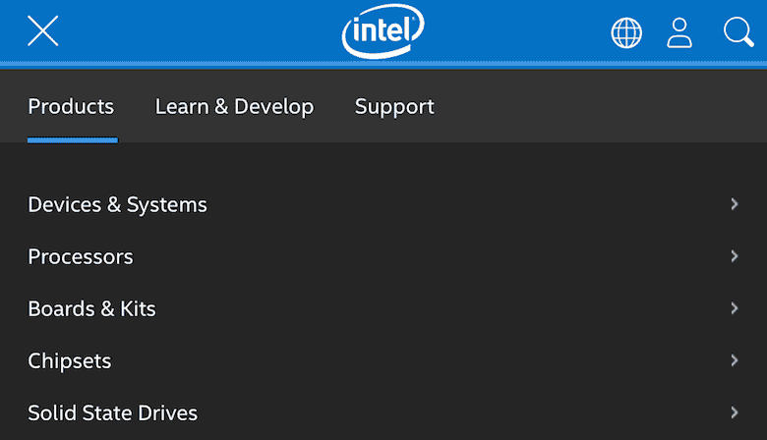Viewport: 767px width, 440px height.
Task: Expand Boards & Kits chevron arrow
Action: point(735,308)
